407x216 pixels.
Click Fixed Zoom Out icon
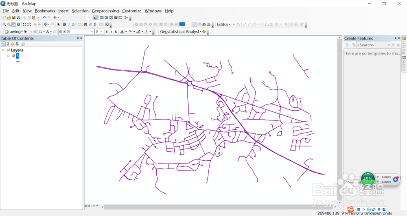click(x=29, y=24)
